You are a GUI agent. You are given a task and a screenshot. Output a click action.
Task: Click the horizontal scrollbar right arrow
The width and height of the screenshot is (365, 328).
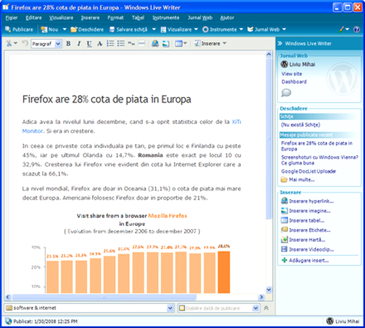pyautogui.click(x=261, y=297)
